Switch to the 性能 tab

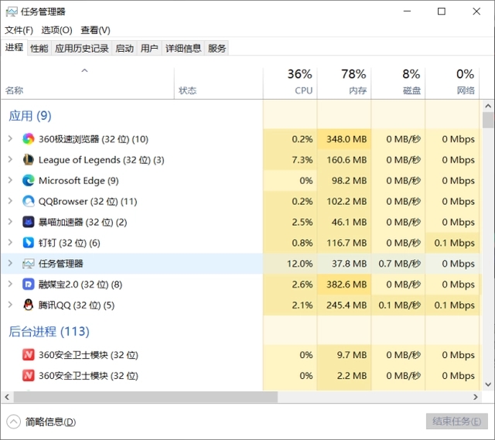tap(39, 48)
